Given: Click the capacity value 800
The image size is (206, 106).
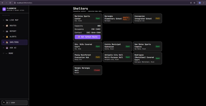Looking at the screenshot, I should pyautogui.click(x=99, y=26).
